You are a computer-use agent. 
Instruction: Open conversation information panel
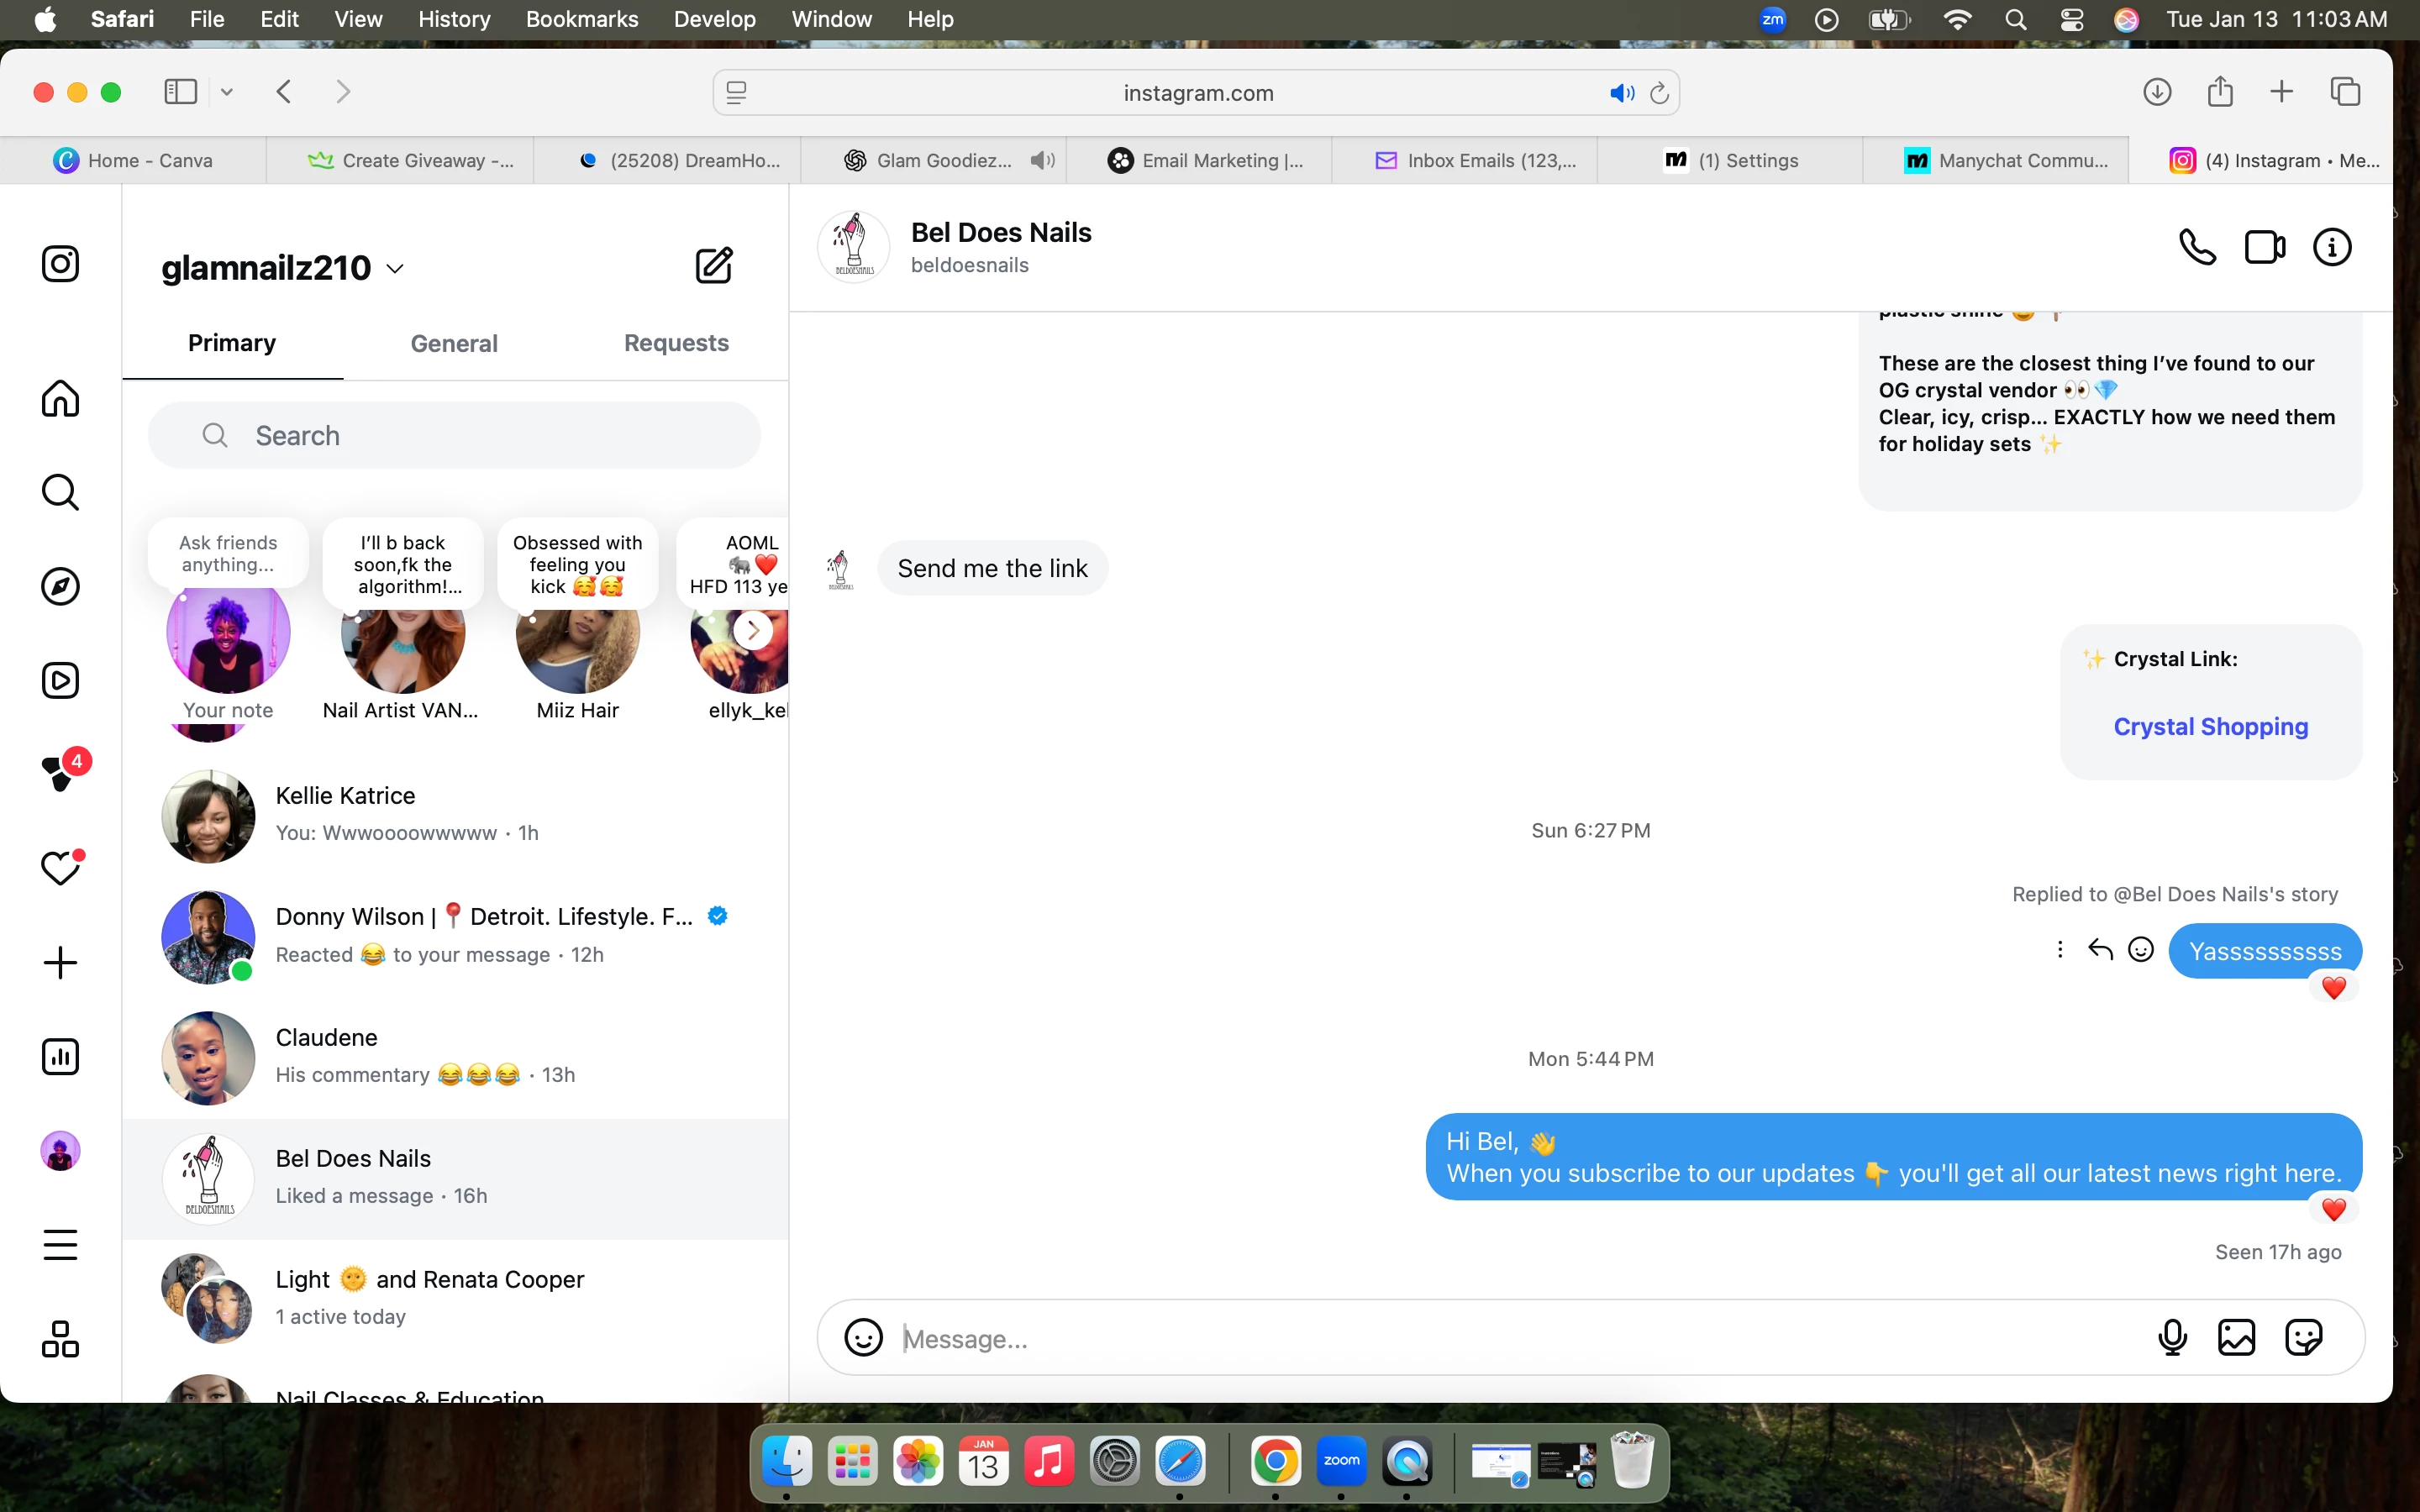click(x=2331, y=247)
